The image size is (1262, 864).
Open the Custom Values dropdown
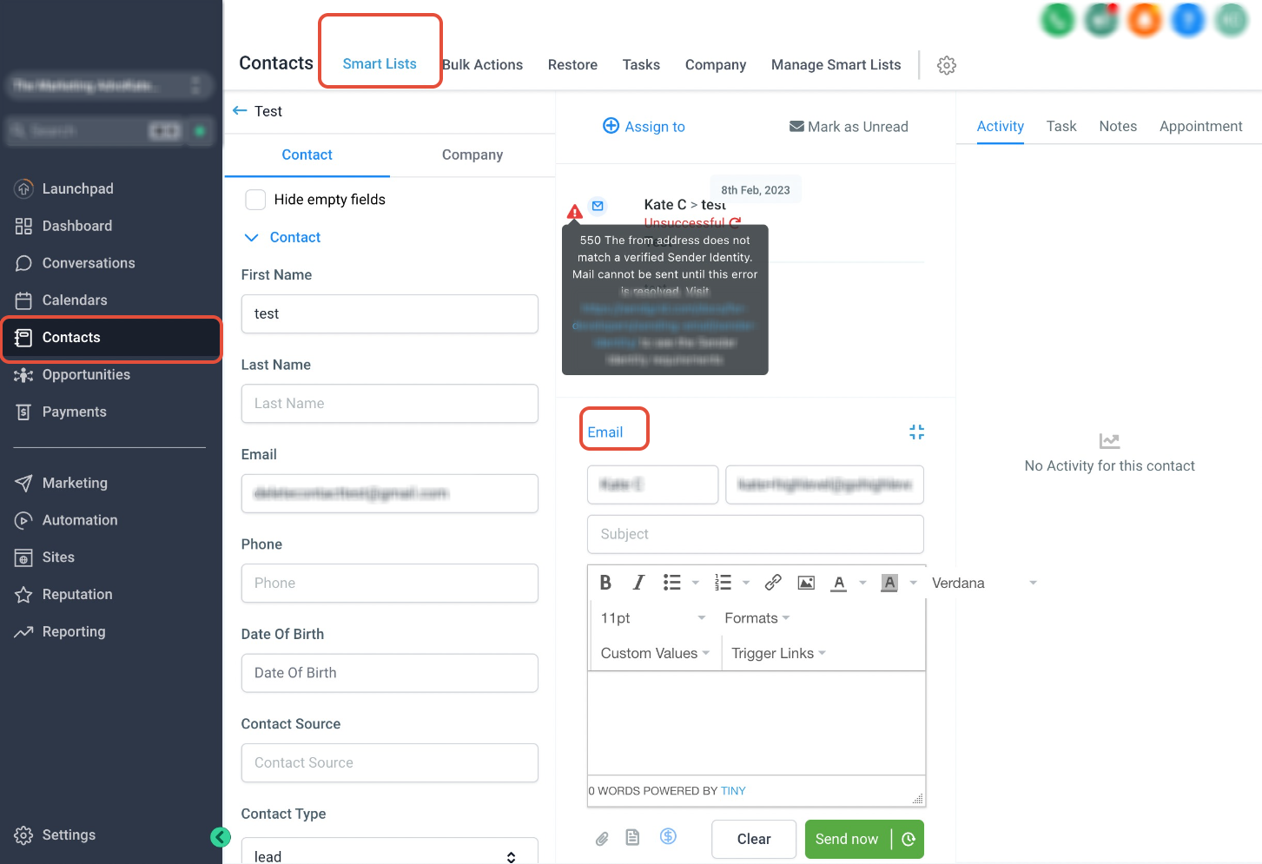click(655, 653)
